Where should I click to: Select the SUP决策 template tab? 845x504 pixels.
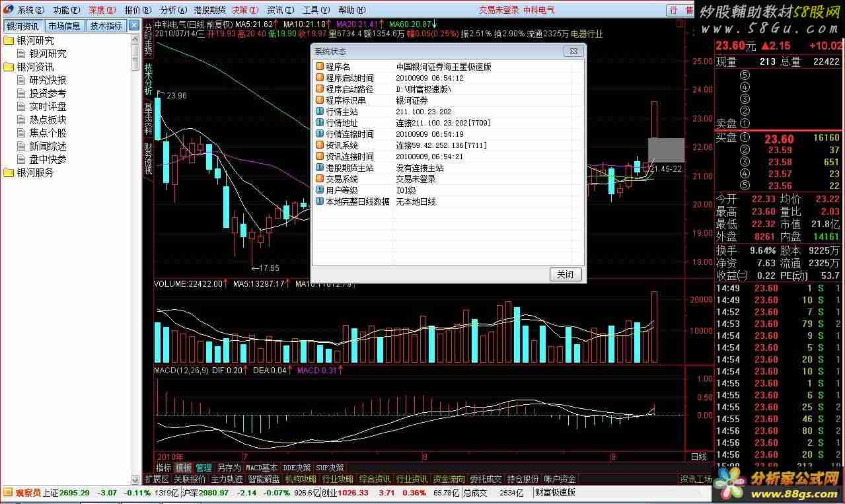330,468
